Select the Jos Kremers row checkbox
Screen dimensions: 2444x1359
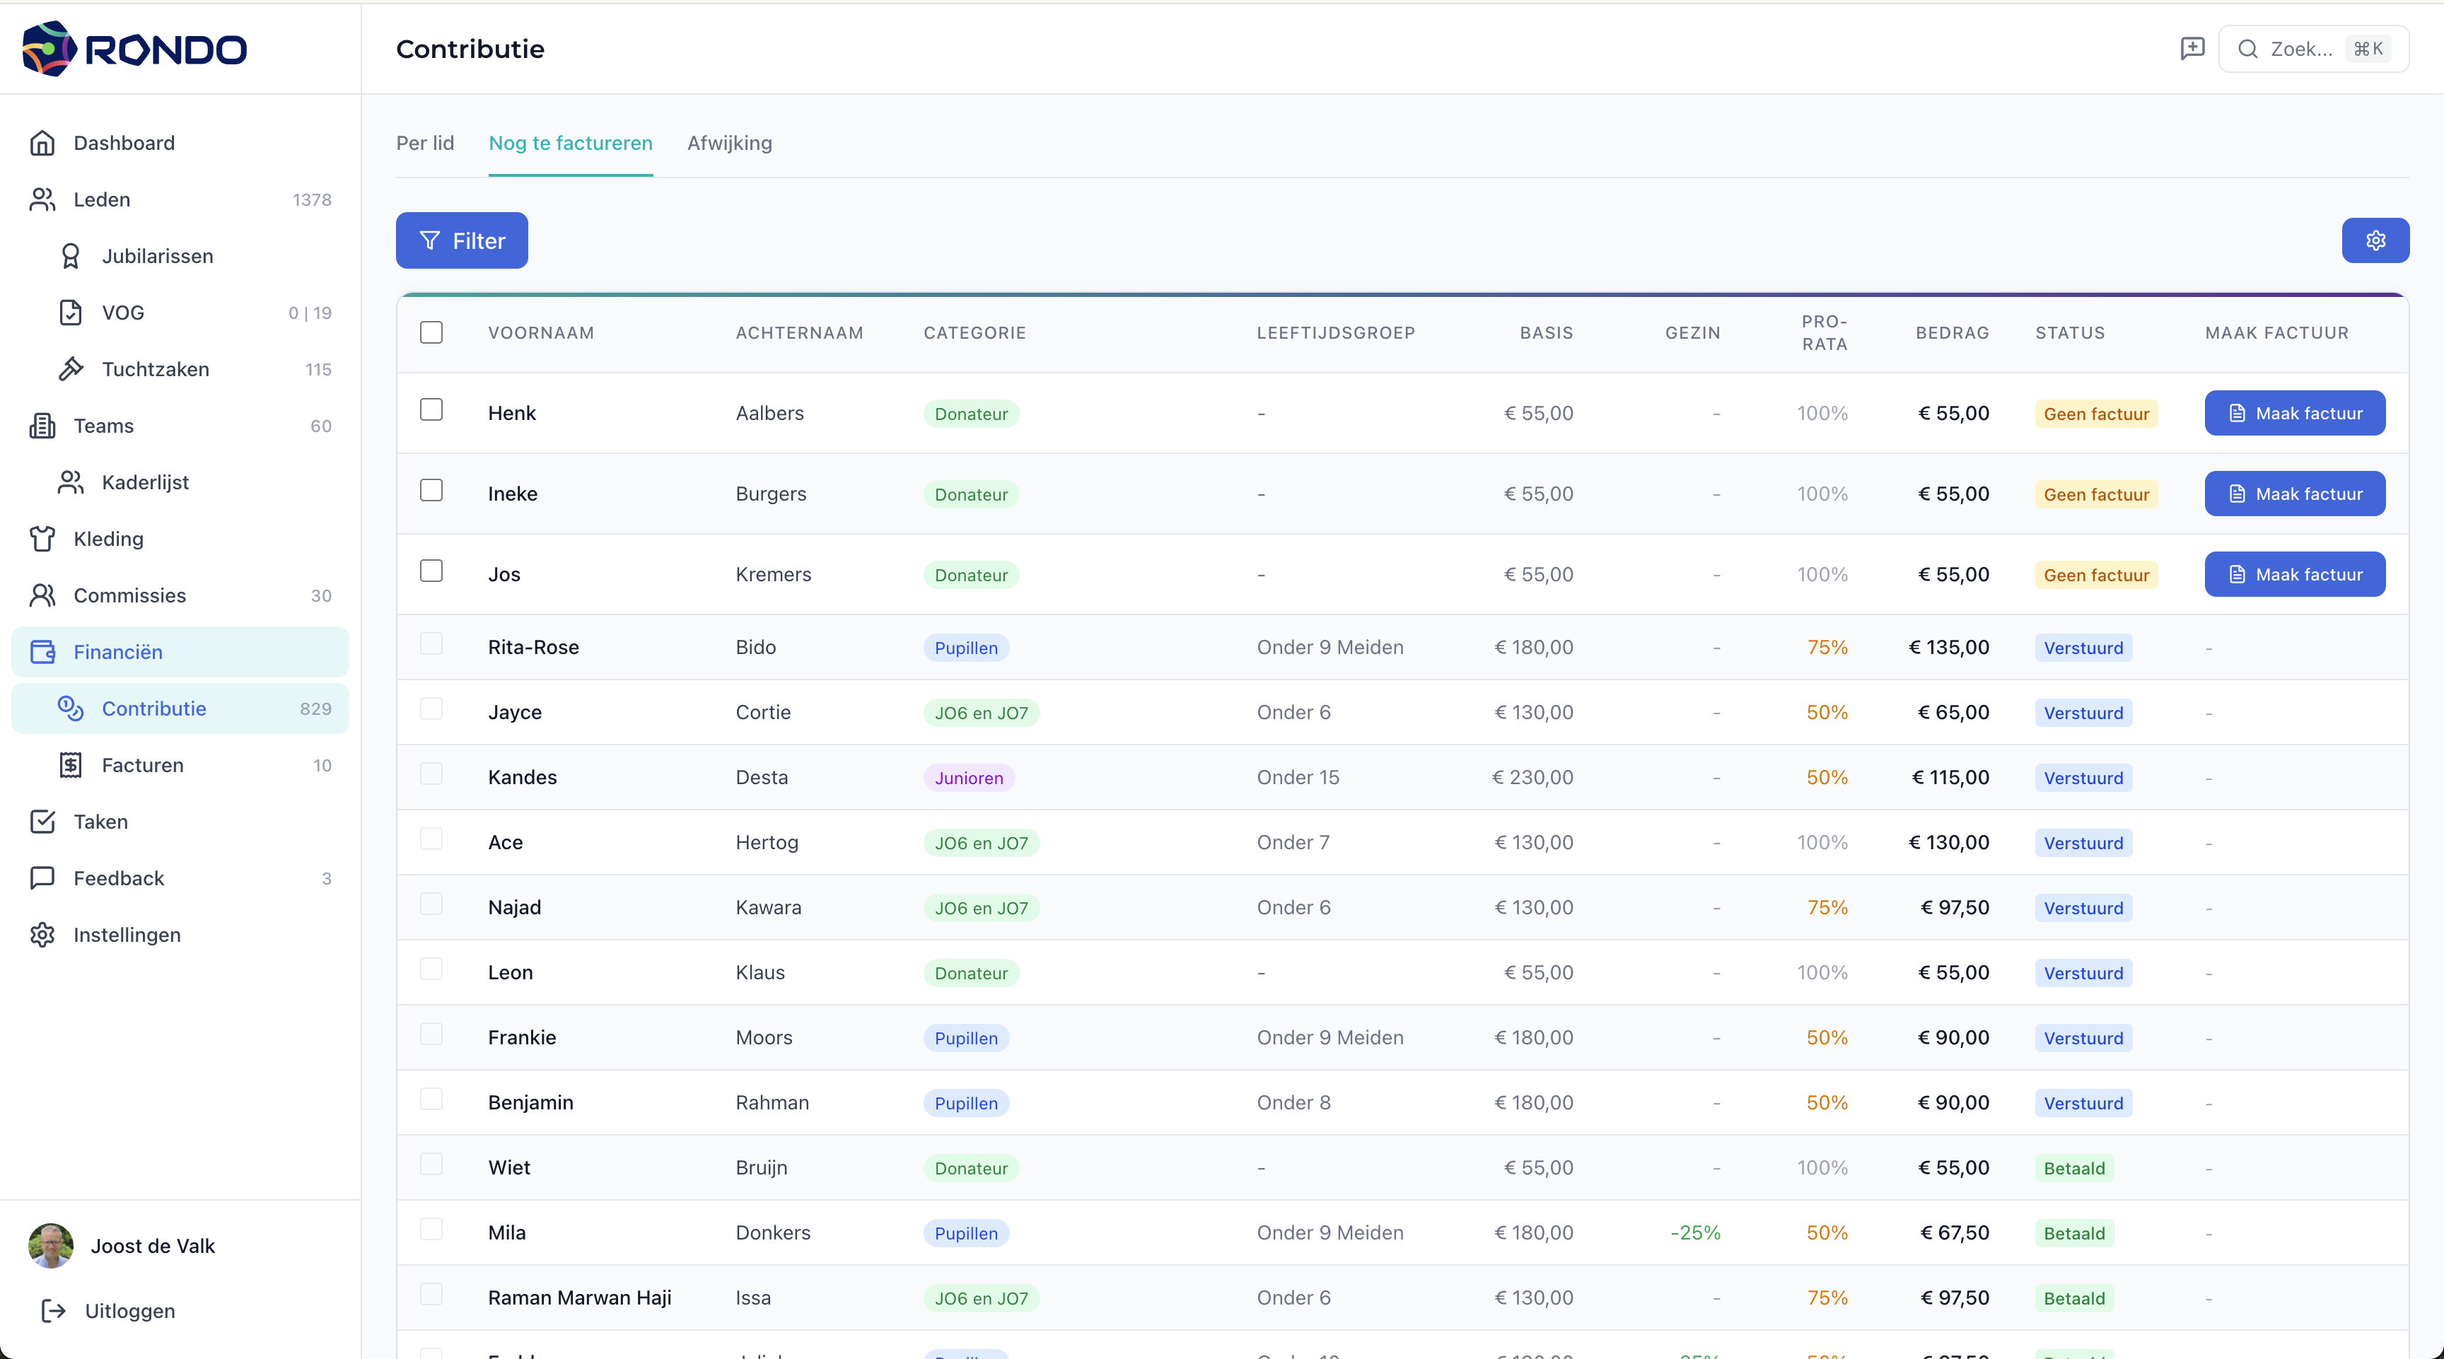tap(431, 571)
